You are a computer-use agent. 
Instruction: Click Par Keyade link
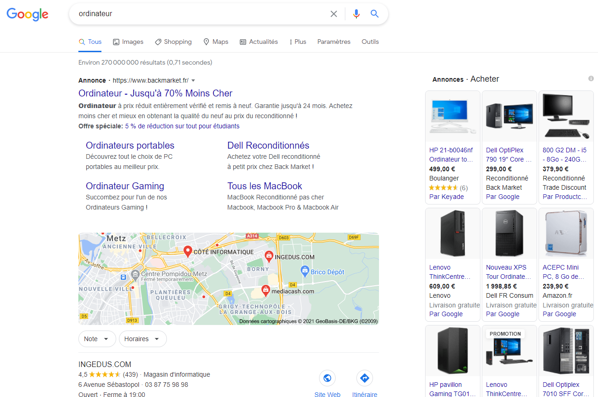tap(446, 197)
